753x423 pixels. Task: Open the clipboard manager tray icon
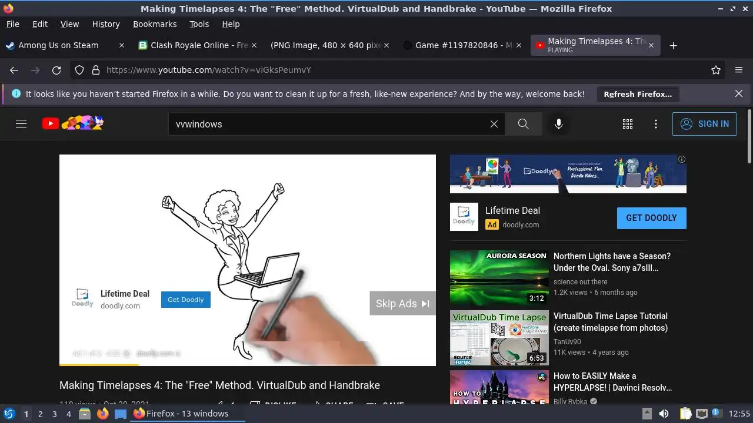point(685,414)
